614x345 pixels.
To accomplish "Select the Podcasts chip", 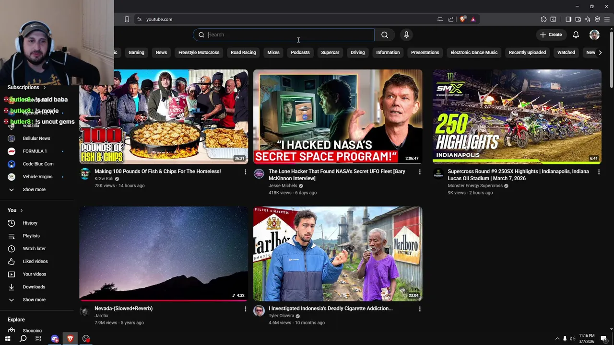I will 300,52.
